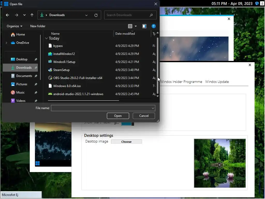Image resolution: width=265 pixels, height=199 pixels.
Task: Click the search magnifier icon
Action: pos(151,15)
